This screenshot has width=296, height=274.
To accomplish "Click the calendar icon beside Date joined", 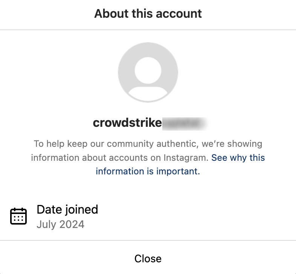I will [x=18, y=216].
